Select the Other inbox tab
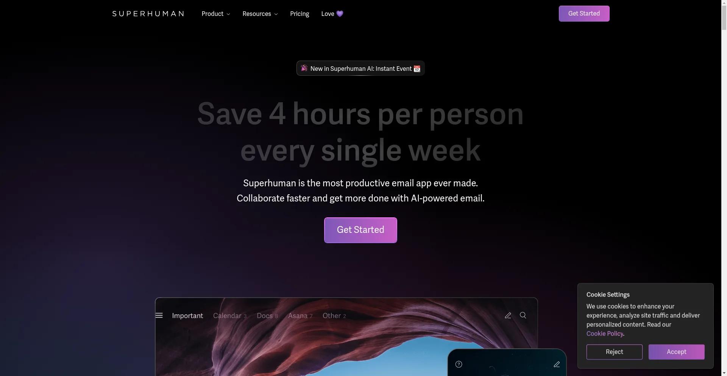Image resolution: width=727 pixels, height=376 pixels. (x=334, y=315)
